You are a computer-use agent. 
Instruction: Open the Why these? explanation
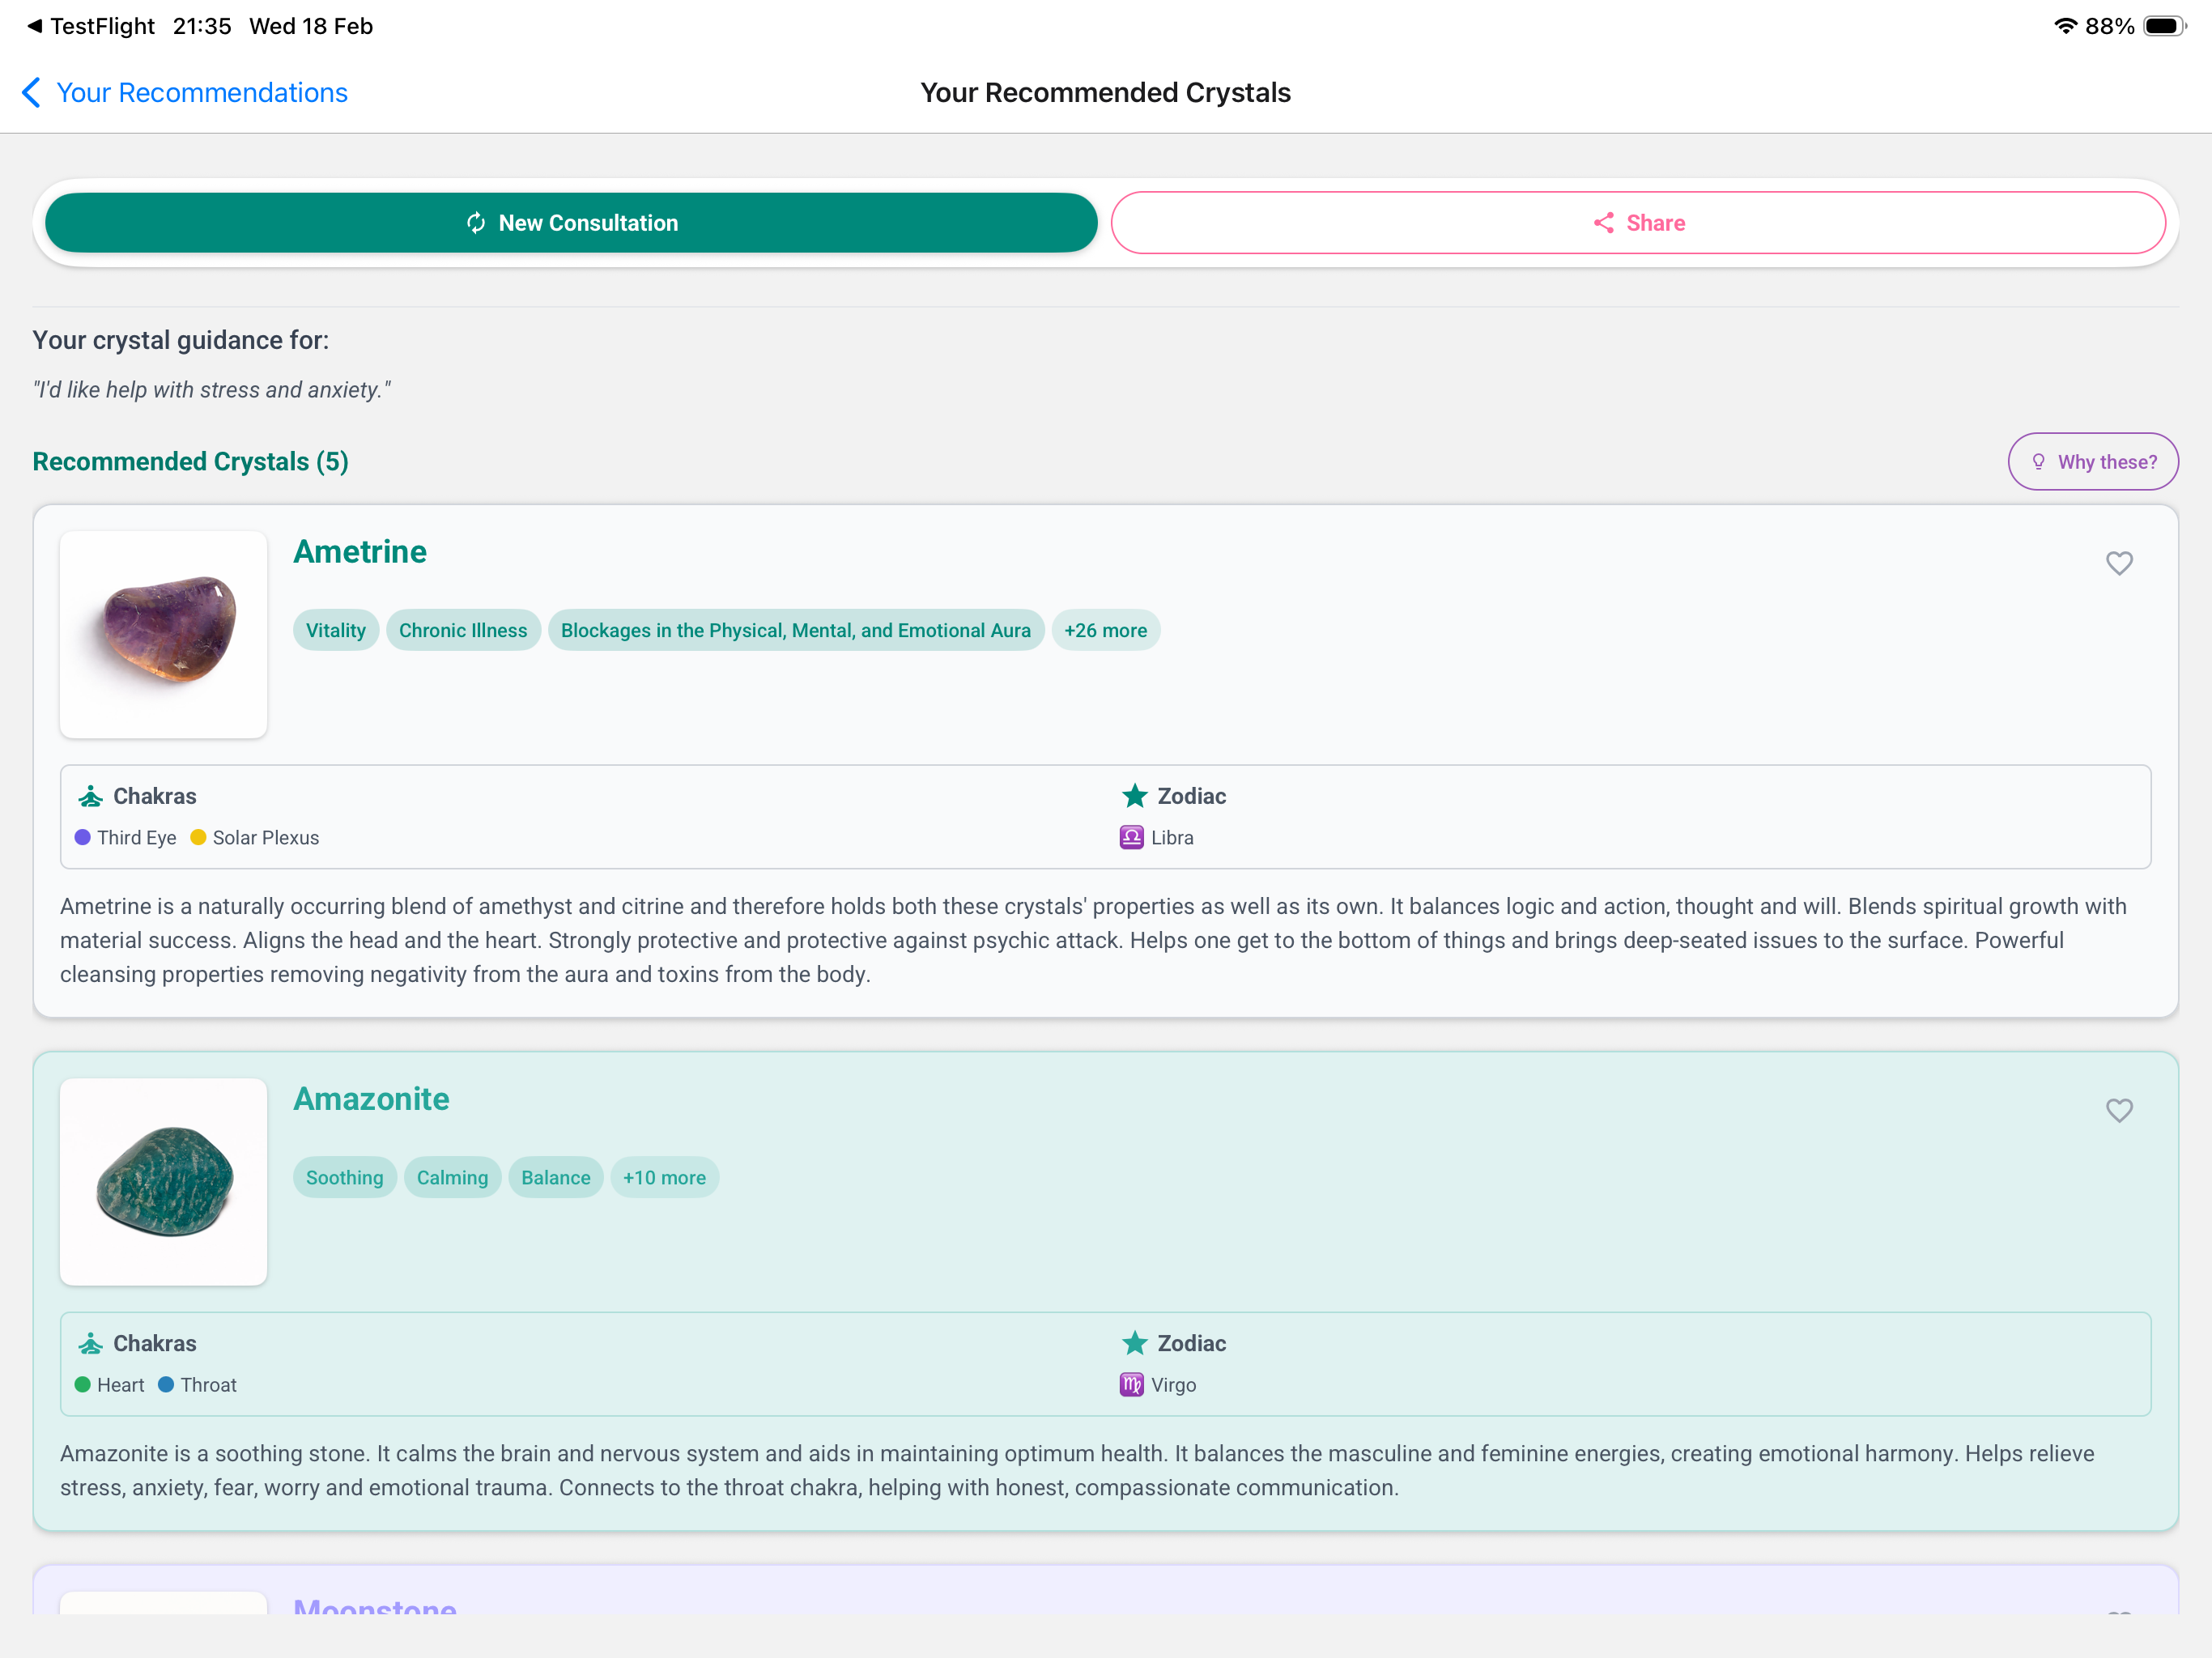[x=2093, y=462]
